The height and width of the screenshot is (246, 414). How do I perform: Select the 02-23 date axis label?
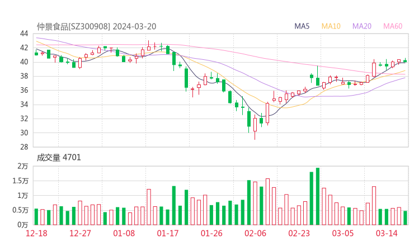(299, 233)
